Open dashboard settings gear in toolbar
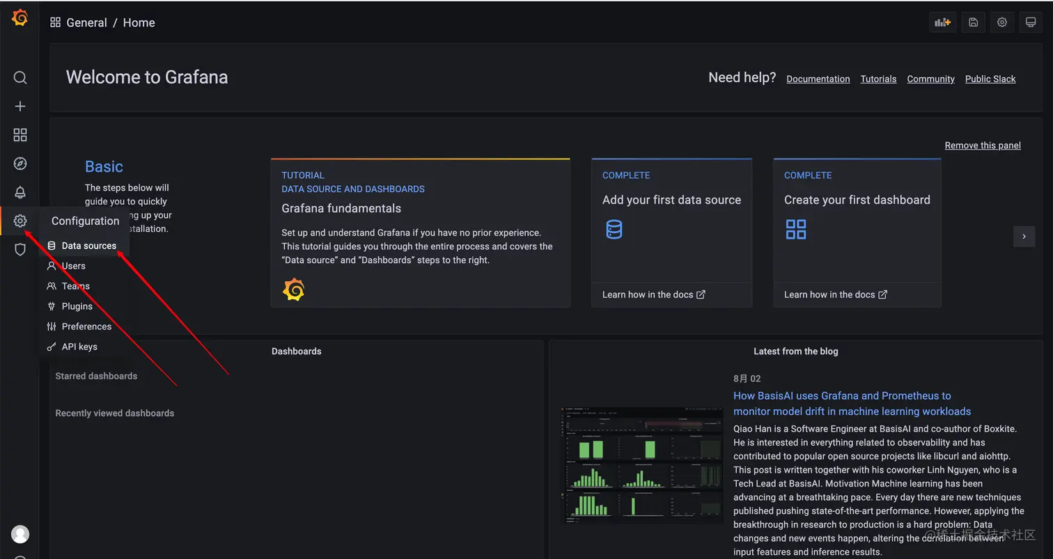 [x=1002, y=22]
